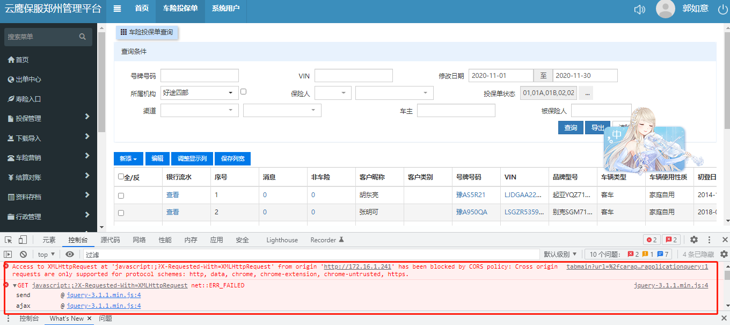This screenshot has width=730, height=325.
Task: Collapse the GET error stack trace triangle
Action: coord(14,286)
